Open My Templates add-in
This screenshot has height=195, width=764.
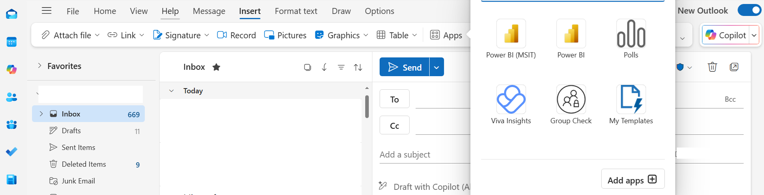tap(631, 100)
